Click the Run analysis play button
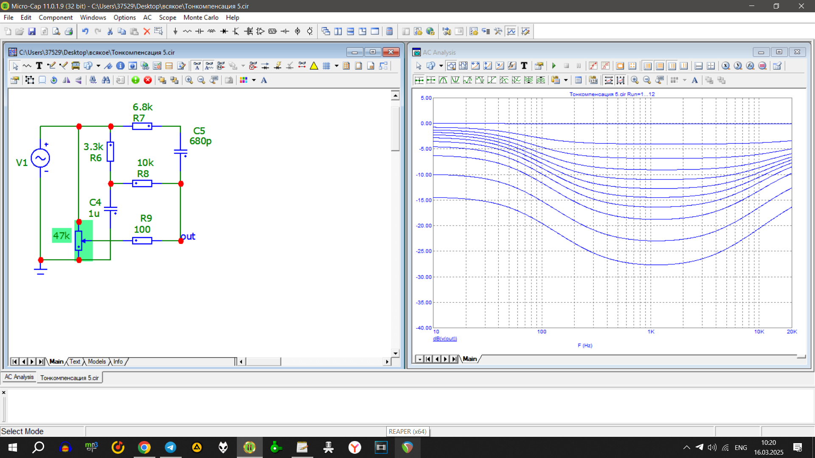Viewport: 815px width, 458px height. (554, 66)
